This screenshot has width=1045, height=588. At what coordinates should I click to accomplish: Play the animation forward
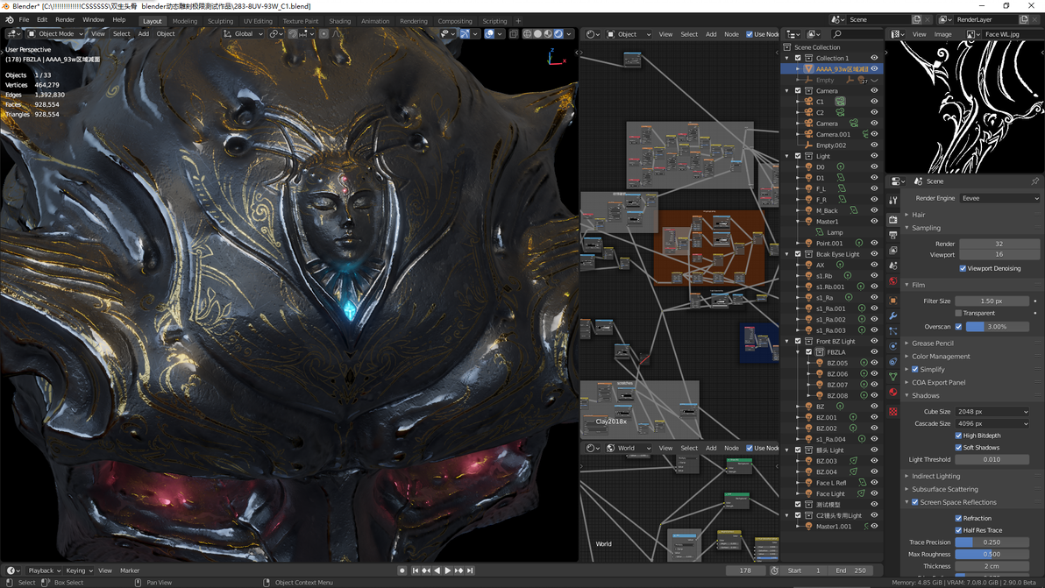click(448, 570)
